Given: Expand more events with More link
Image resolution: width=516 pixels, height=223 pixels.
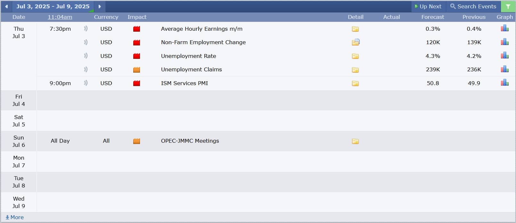Looking at the screenshot, I should pyautogui.click(x=15, y=217).
